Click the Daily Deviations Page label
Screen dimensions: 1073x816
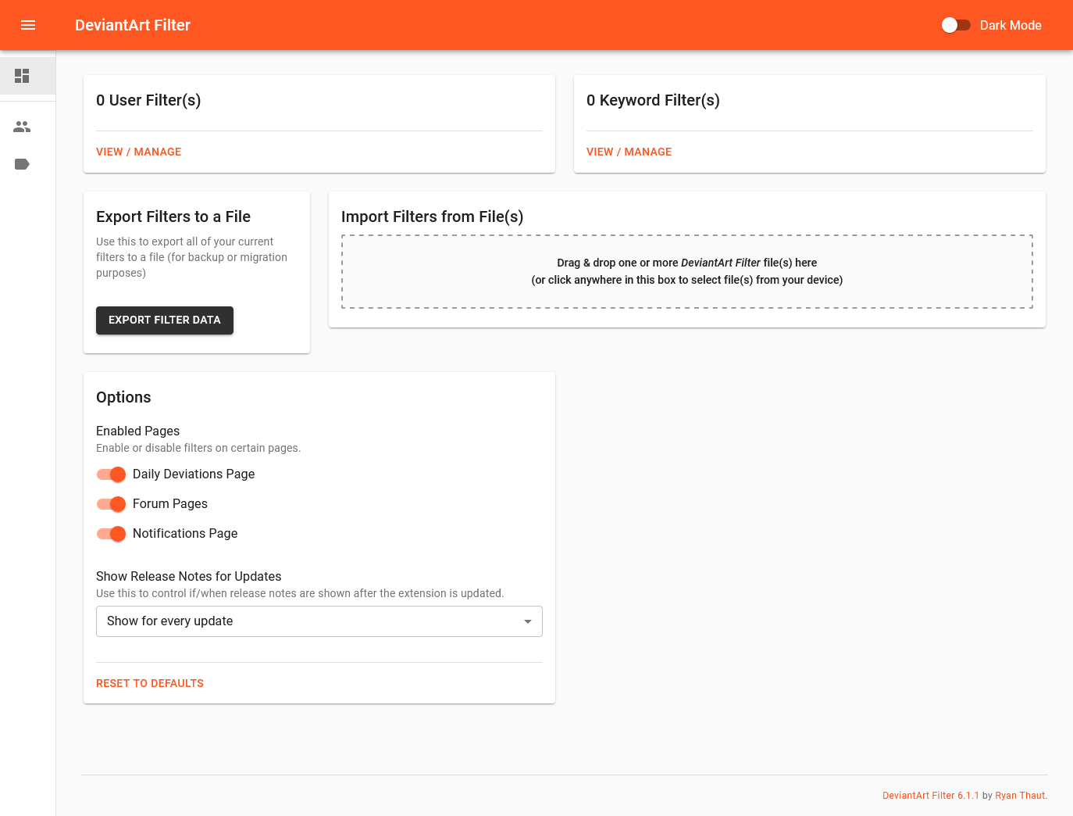coord(194,474)
